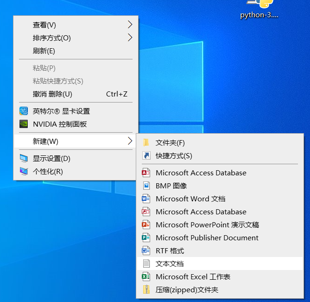Choose Microsoft PowerPoint 演示文稿 entry
The image size is (310, 302).
(220, 225)
